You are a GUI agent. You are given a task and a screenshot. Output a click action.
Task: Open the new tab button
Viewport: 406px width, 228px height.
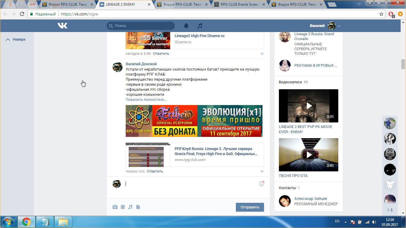tap(332, 4)
